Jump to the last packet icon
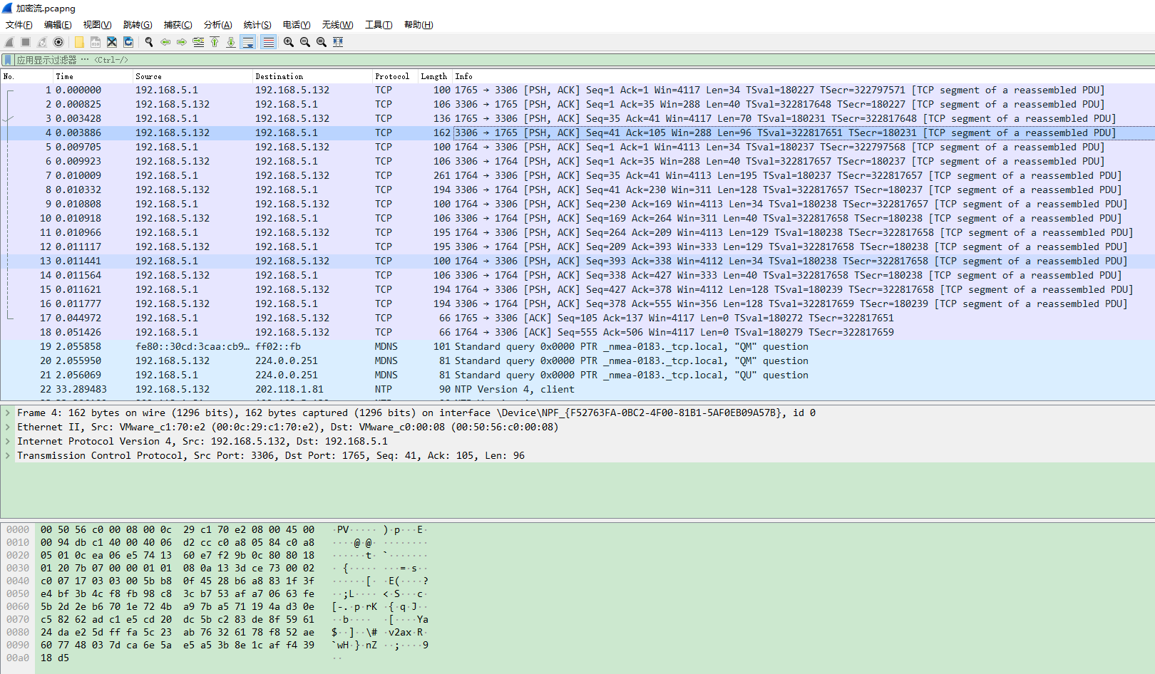The image size is (1155, 674). pos(231,42)
